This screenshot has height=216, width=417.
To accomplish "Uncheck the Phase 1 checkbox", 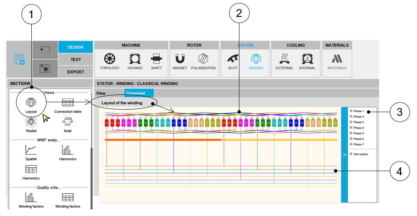I will [351, 111].
